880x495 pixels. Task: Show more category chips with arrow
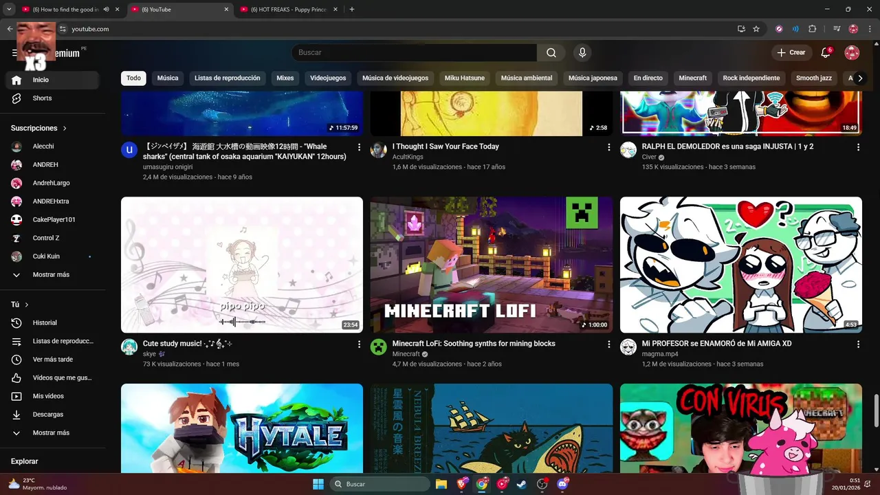click(x=859, y=78)
